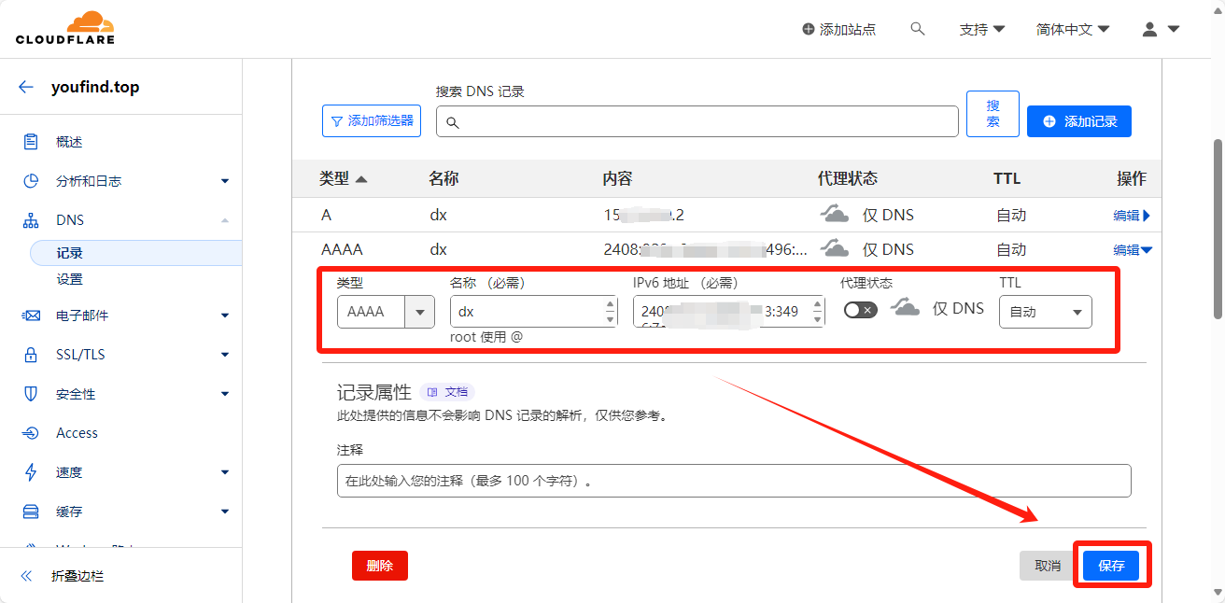Sort records by 类型 column header
The width and height of the screenshot is (1225, 603).
pos(343,178)
